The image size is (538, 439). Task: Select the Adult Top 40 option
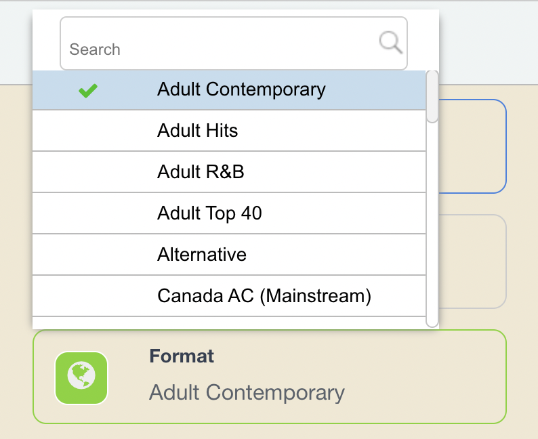[x=229, y=213]
